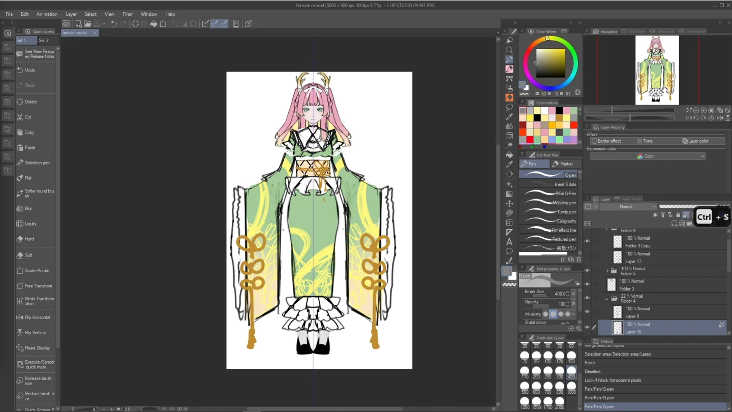The width and height of the screenshot is (732, 412).
Task: Click Scale/Rotate icon in command bar
Action: [163, 24]
